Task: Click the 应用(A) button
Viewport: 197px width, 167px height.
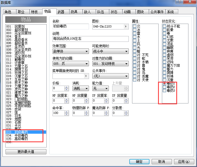Action: (184, 161)
